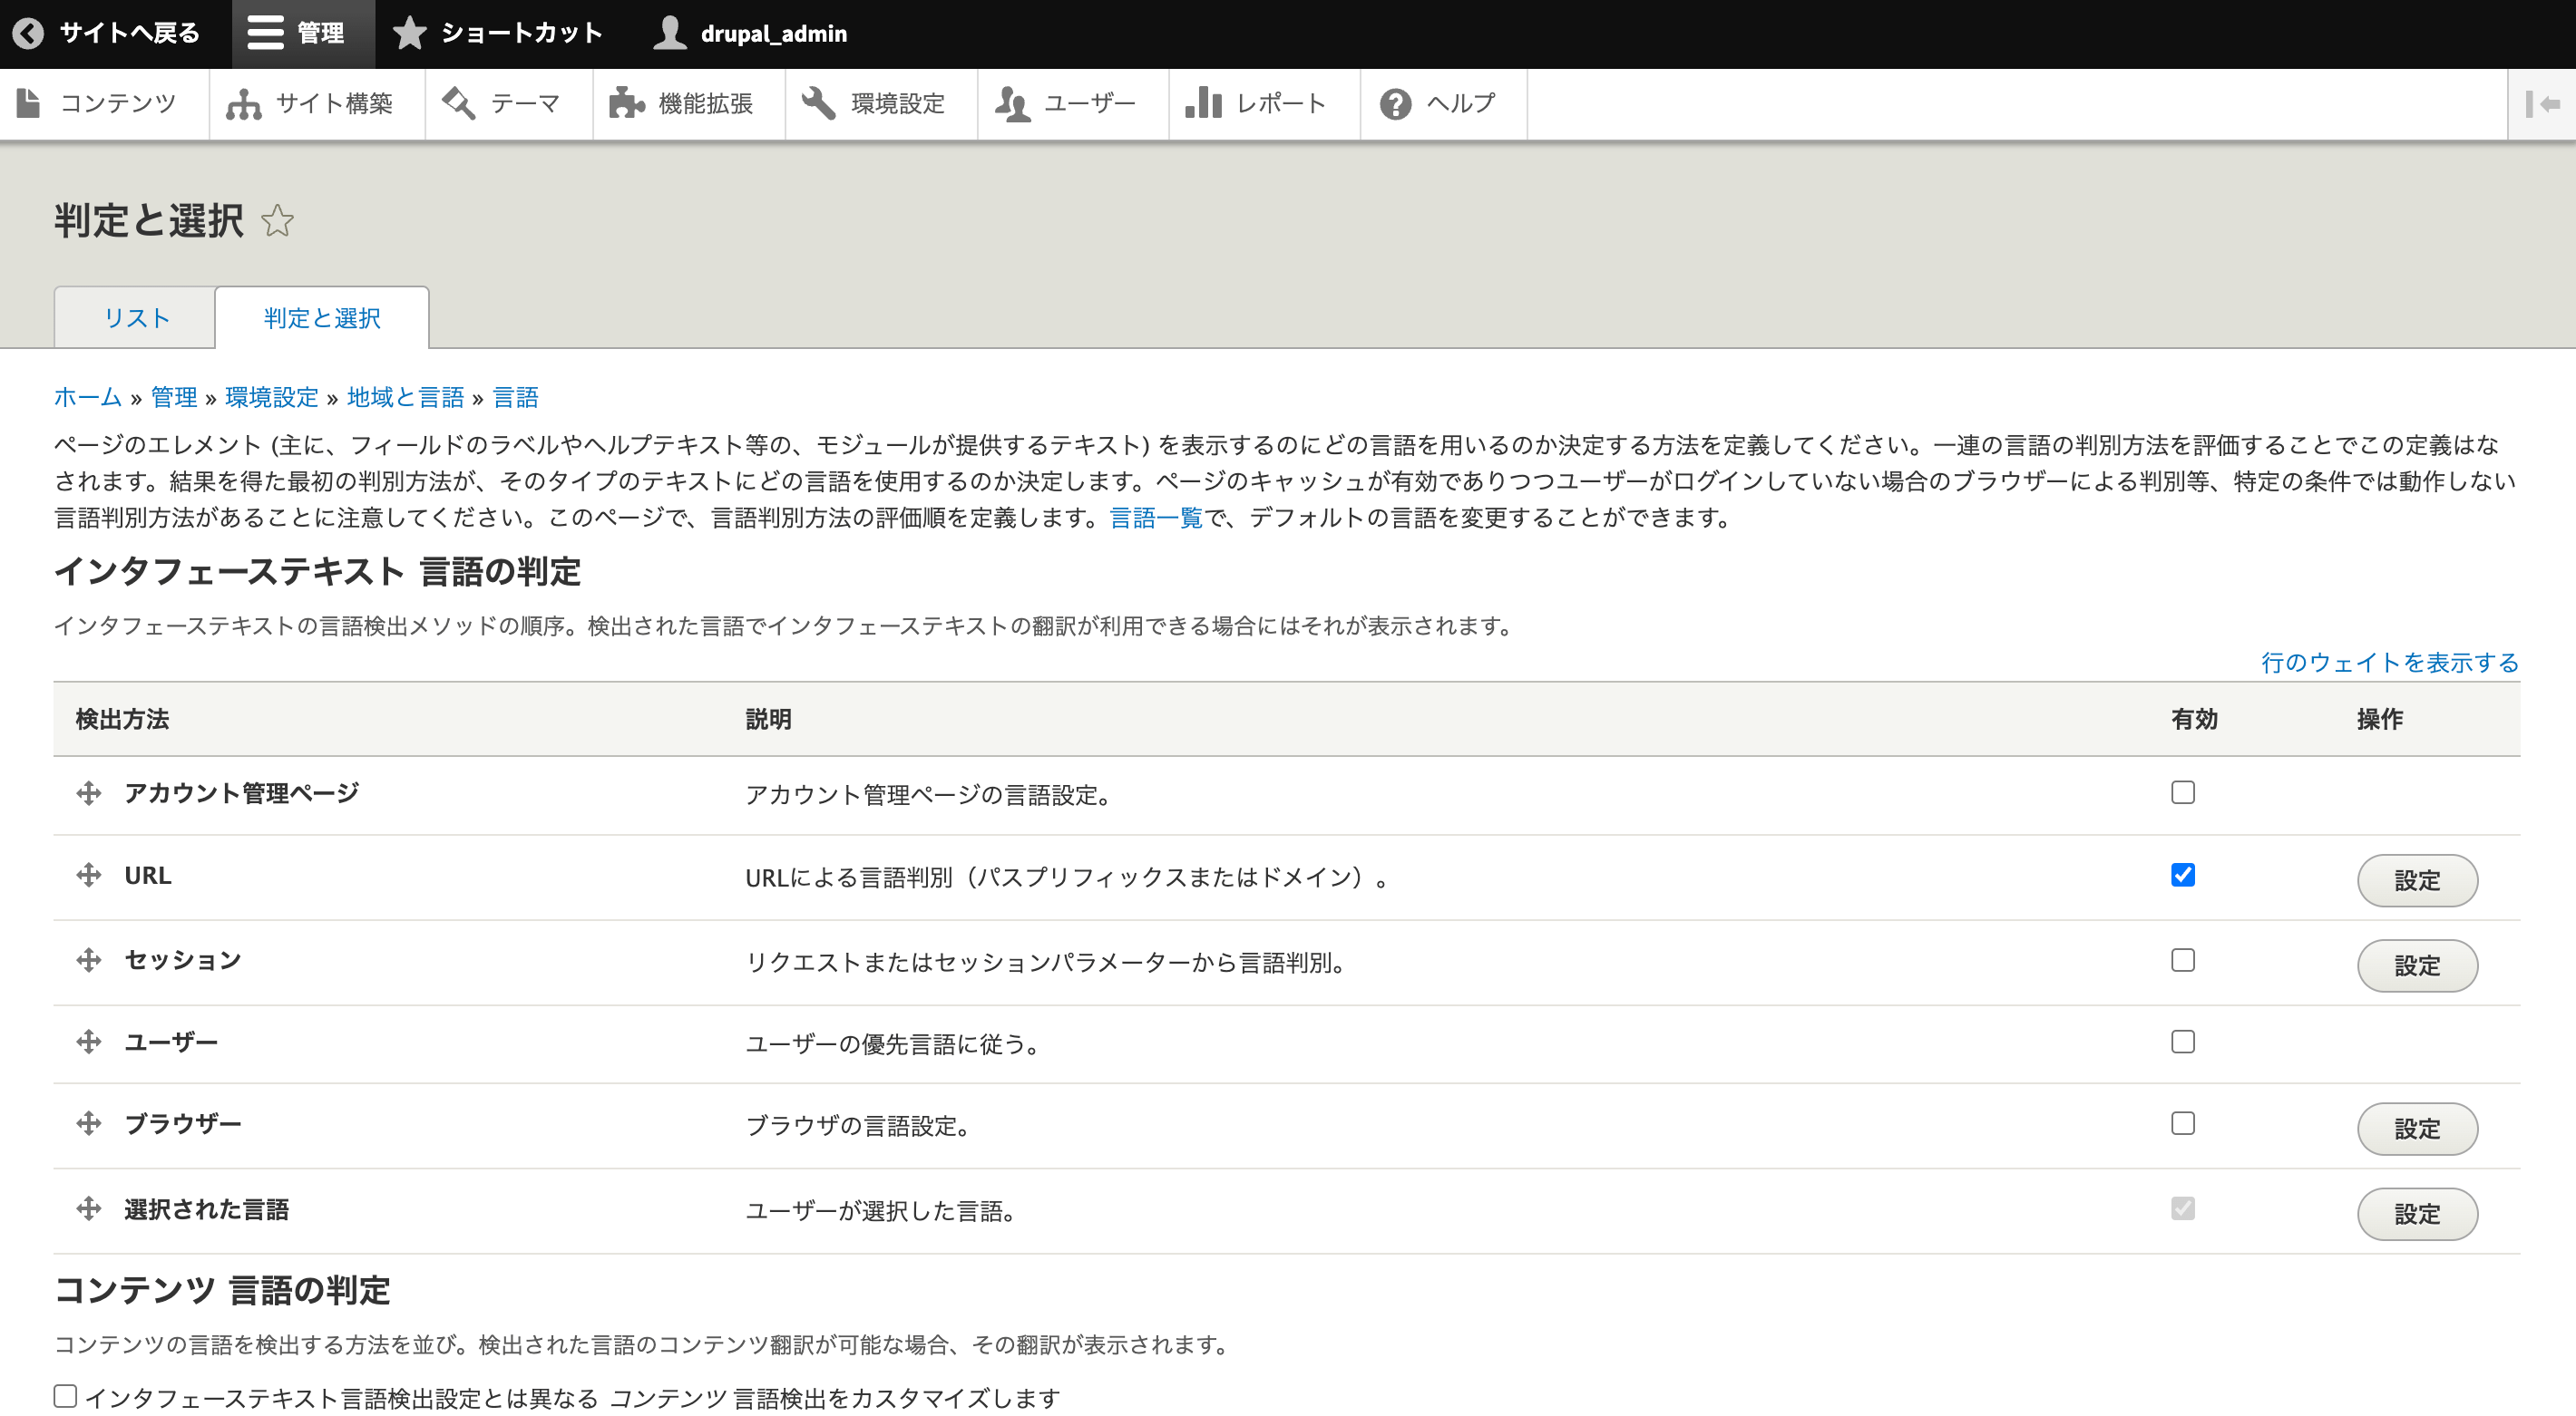Click the コンテンツ page icon
Screen dimensions: 2576x1416
(29, 103)
